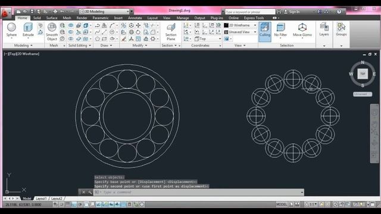Image resolution: width=381 pixels, height=214 pixels.
Task: Click the Help question mark icon
Action: (339, 12)
